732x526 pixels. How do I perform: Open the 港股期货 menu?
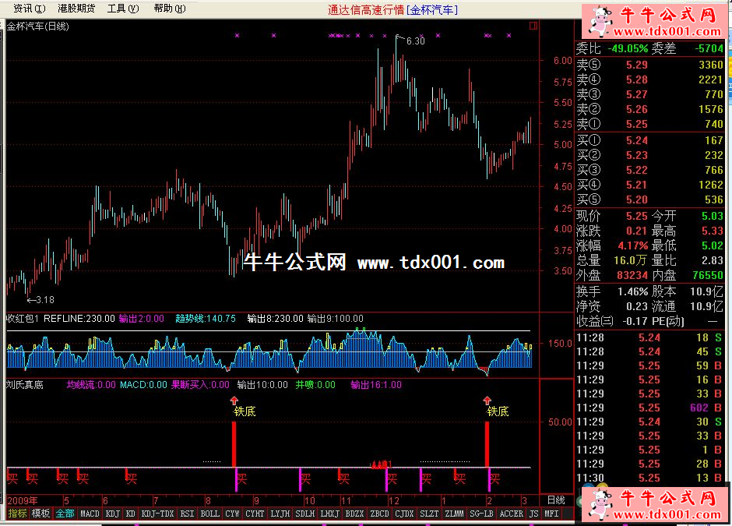[76, 9]
